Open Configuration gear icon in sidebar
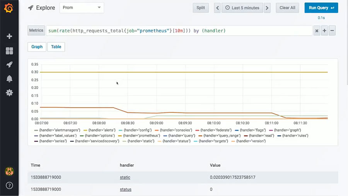This screenshot has width=348, height=196. (9, 93)
